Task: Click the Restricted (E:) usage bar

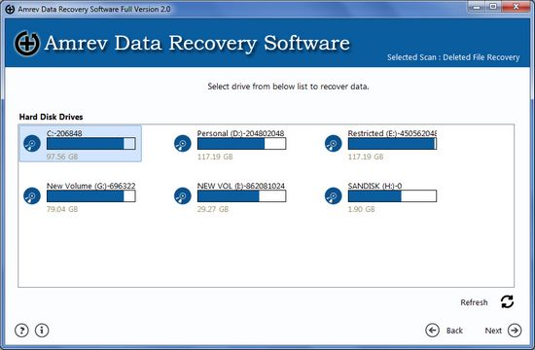Action: pyautogui.click(x=392, y=144)
